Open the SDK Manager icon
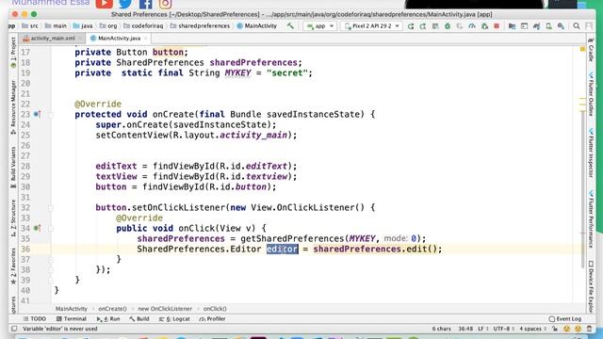The image size is (603, 339). coord(562,26)
